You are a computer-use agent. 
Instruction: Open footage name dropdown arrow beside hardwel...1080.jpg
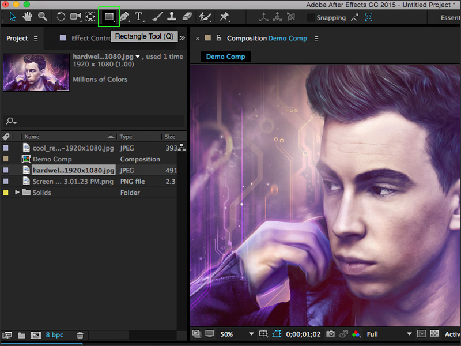tap(138, 57)
